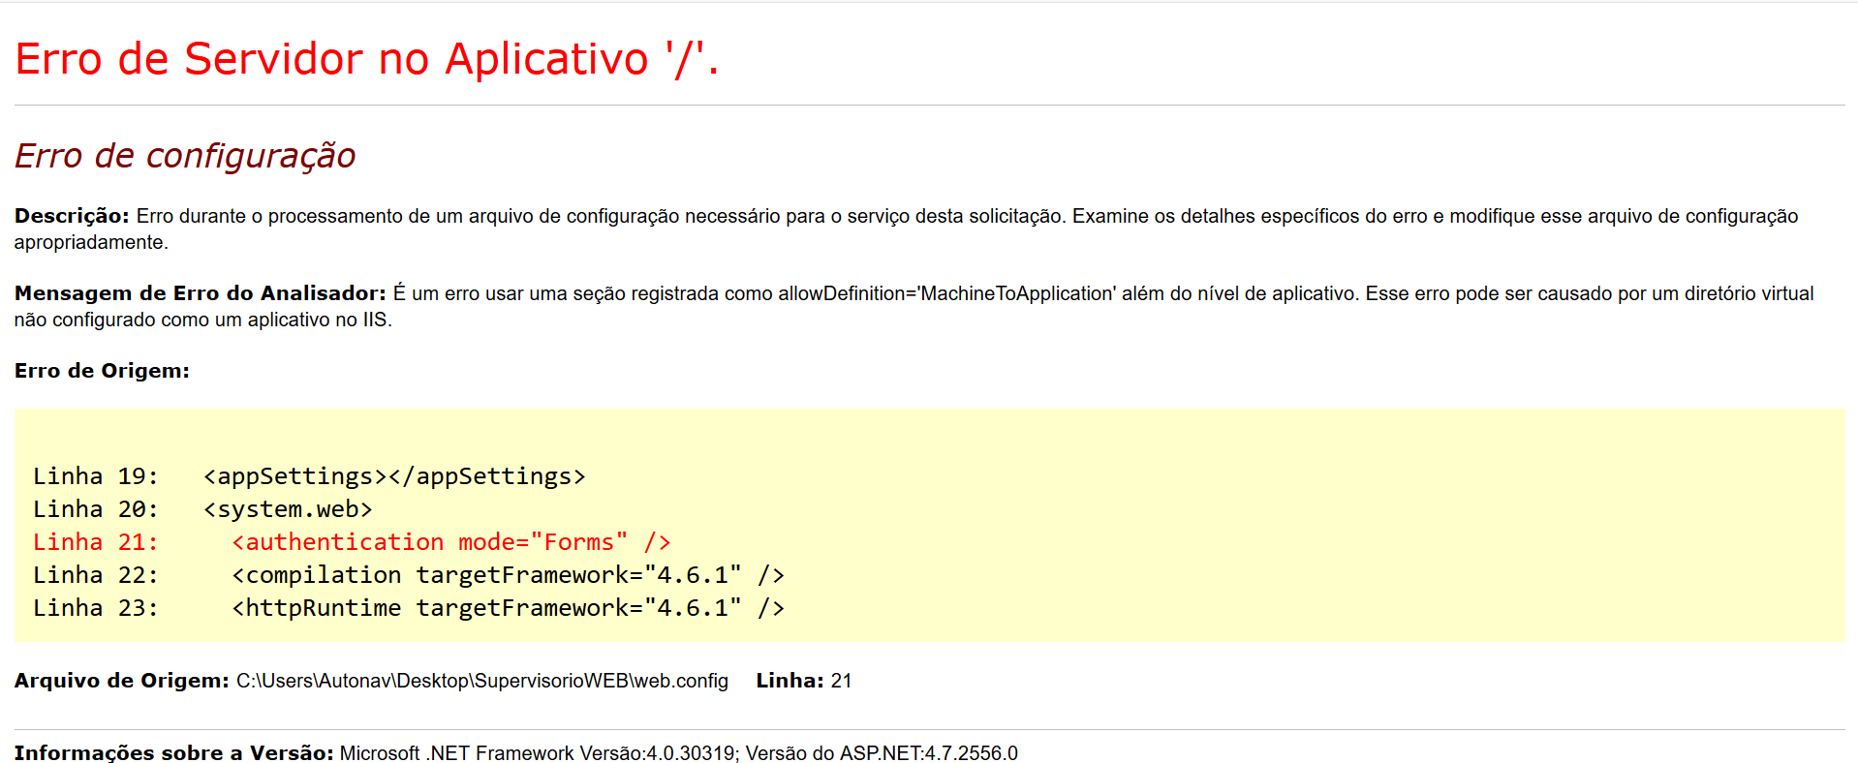Click the 'Arquivo de Origem:' label

[x=122, y=681]
